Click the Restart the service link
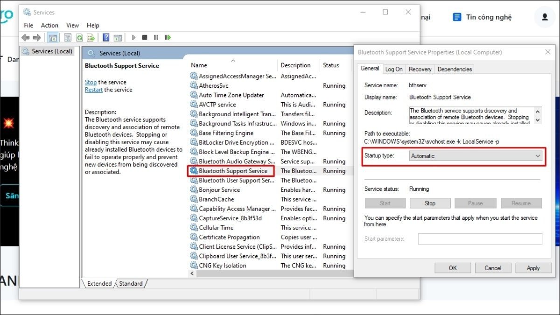Viewport: 560px width, 315px height. (94, 90)
